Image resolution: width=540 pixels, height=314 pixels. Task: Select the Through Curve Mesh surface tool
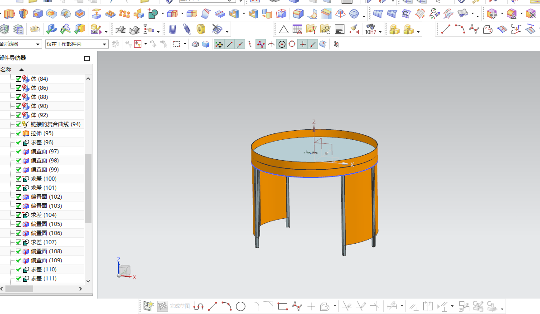click(392, 14)
